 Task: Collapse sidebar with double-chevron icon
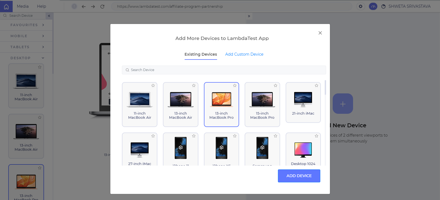coord(49,16)
